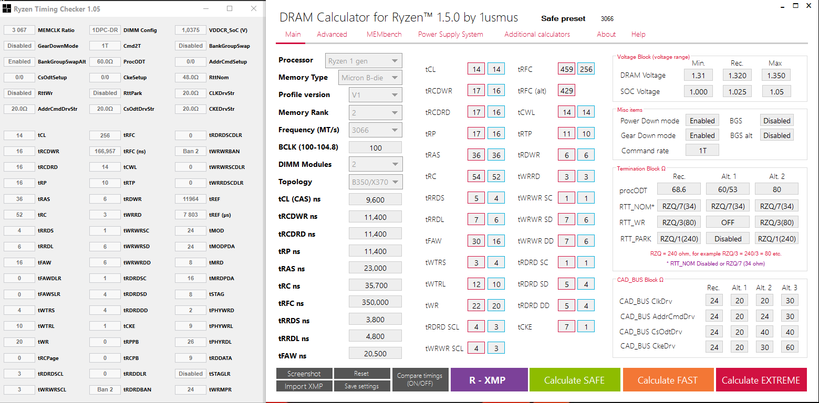819x403 pixels.
Task: Maximize the Ryzen Timing Checker window
Action: [230, 8]
